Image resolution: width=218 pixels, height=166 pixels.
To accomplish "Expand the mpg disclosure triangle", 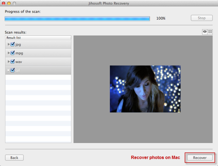I will 8,53.
